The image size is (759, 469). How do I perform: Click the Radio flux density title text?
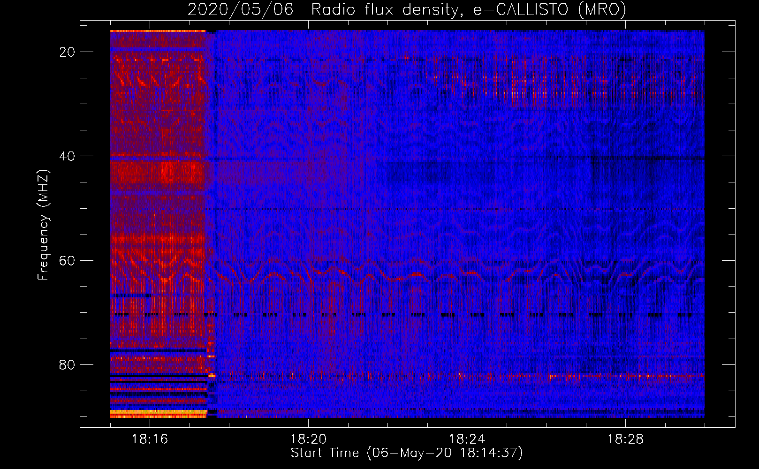click(x=385, y=10)
